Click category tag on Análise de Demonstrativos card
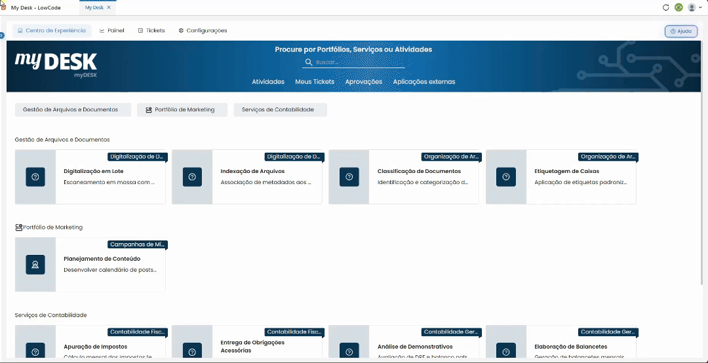Image resolution: width=708 pixels, height=363 pixels. (x=451, y=332)
